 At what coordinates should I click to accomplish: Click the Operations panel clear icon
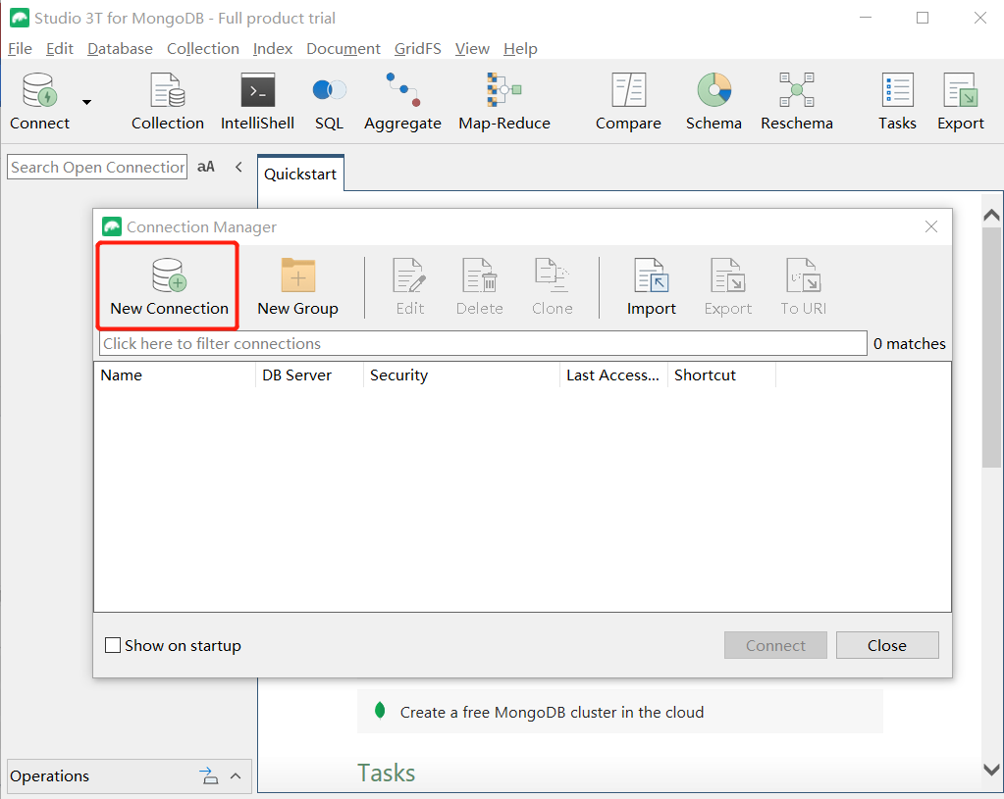pyautogui.click(x=208, y=776)
